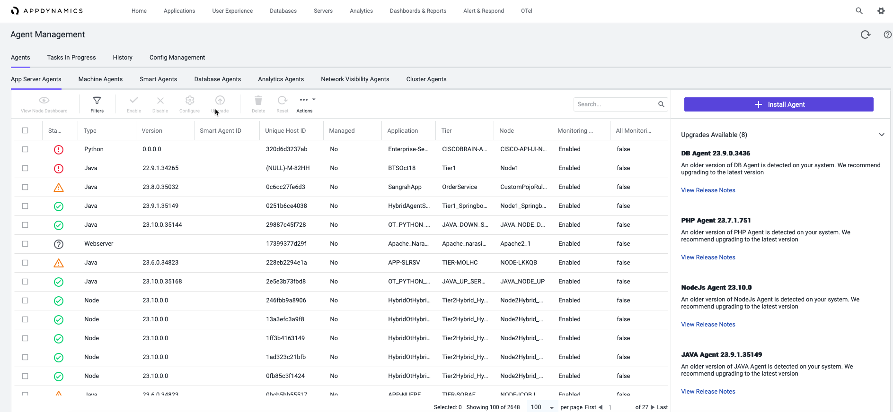Open the settings gear icon
Viewport: 893px width, 412px height.
[x=881, y=11]
